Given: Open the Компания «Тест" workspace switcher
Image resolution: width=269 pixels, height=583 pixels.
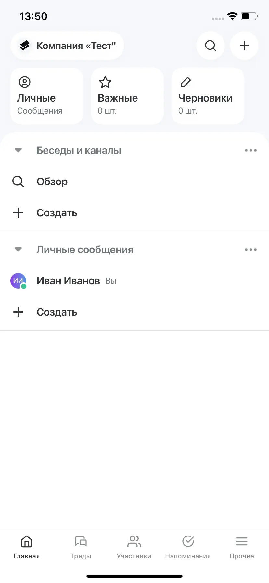Looking at the screenshot, I should point(67,46).
